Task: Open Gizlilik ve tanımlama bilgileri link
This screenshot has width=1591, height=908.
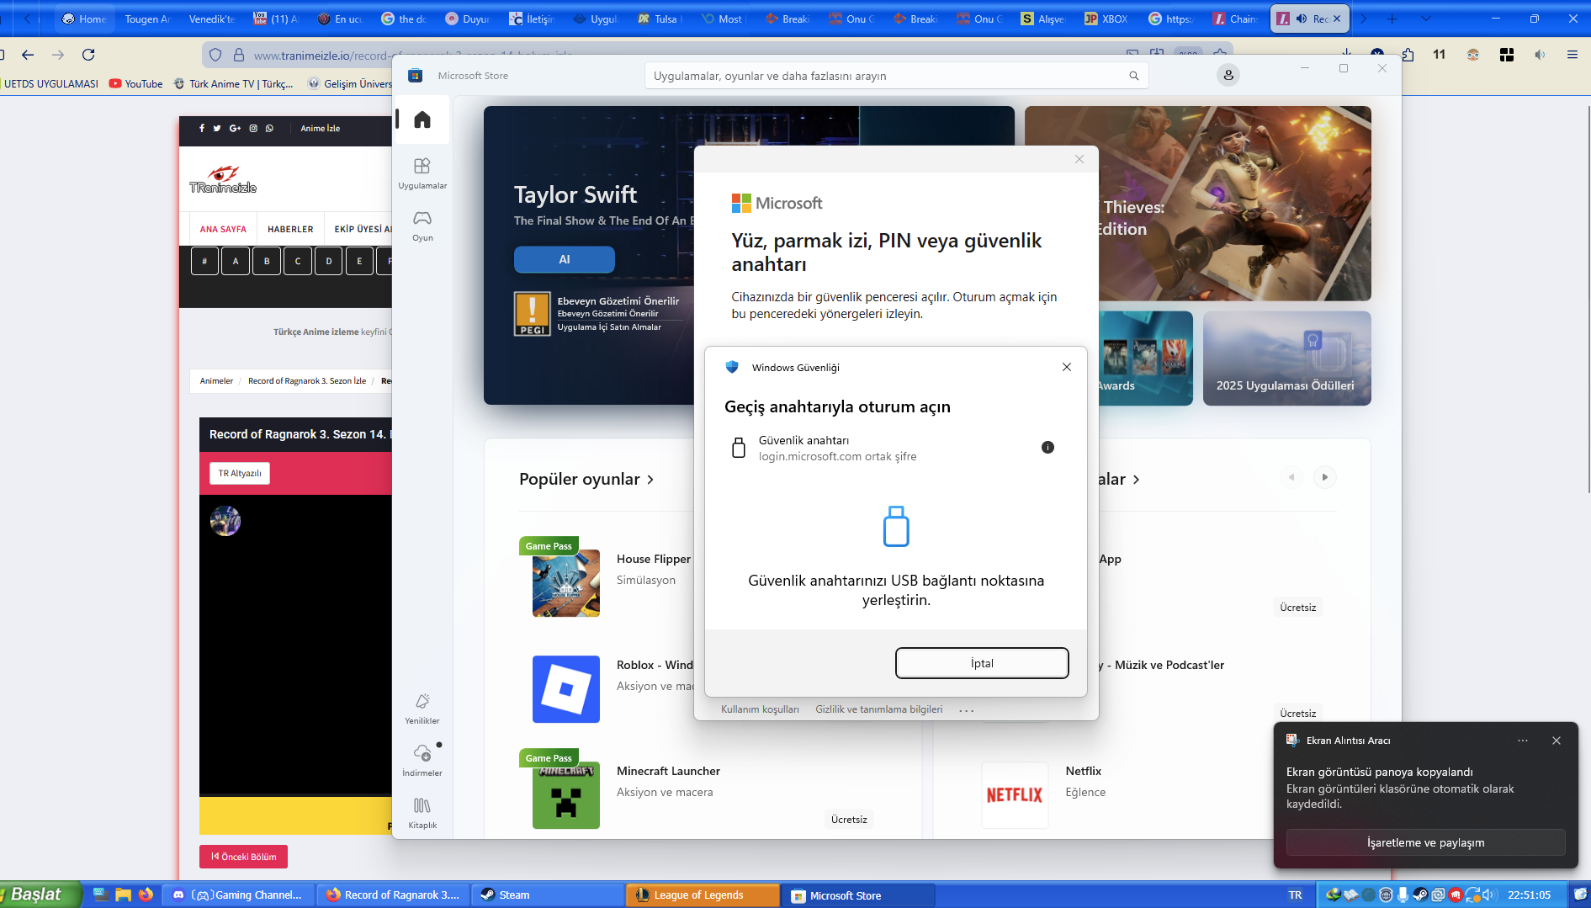Action: 879,709
